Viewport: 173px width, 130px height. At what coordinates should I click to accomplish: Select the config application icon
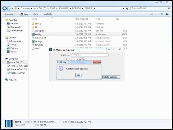click(x=33, y=34)
